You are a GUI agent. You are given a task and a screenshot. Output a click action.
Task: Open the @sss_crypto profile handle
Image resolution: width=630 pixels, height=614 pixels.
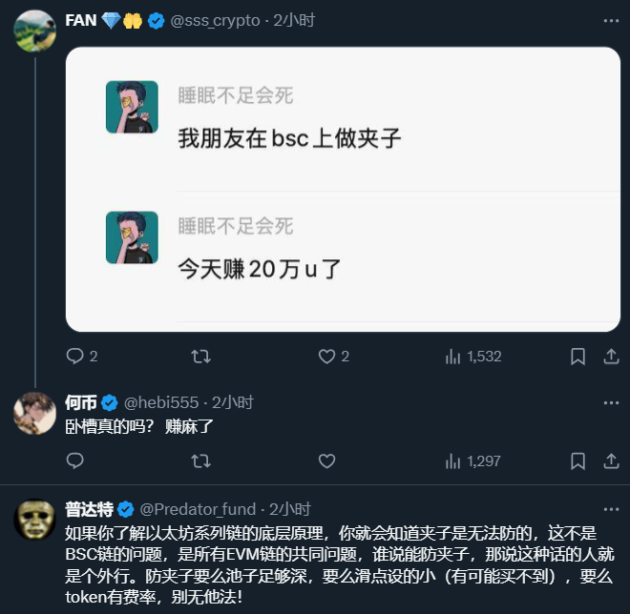pyautogui.click(x=215, y=20)
